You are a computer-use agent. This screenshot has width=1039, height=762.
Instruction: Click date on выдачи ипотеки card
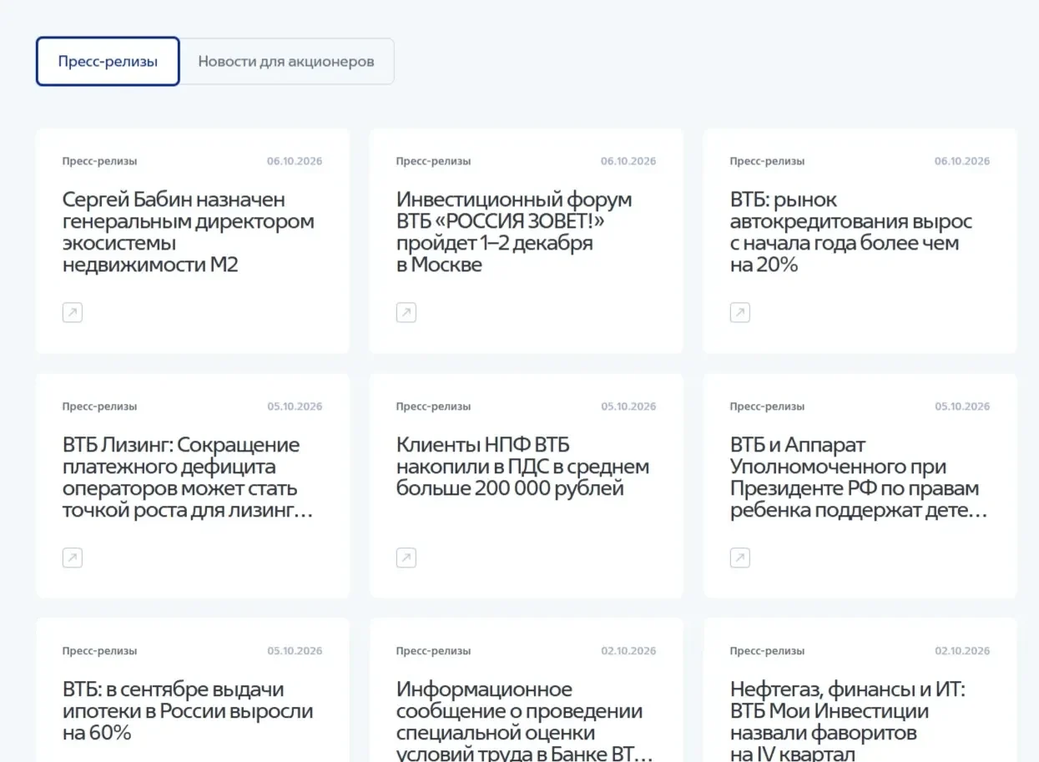(x=295, y=651)
